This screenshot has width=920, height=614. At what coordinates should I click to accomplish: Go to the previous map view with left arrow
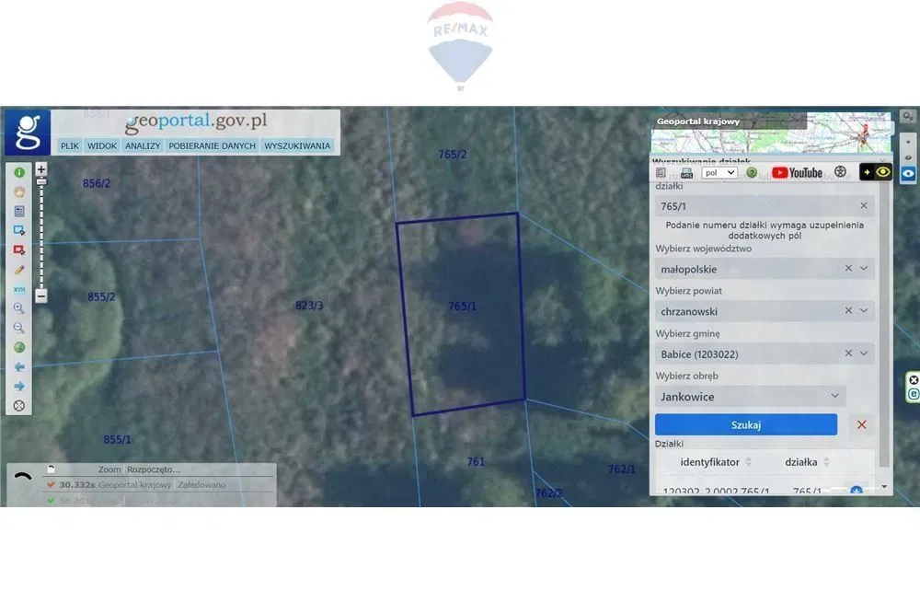click(19, 366)
